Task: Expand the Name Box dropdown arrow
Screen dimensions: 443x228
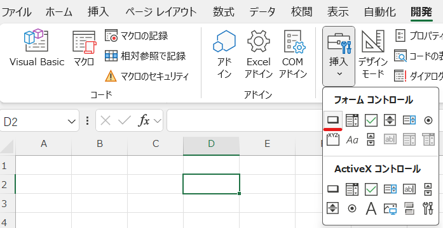Action: click(71, 122)
